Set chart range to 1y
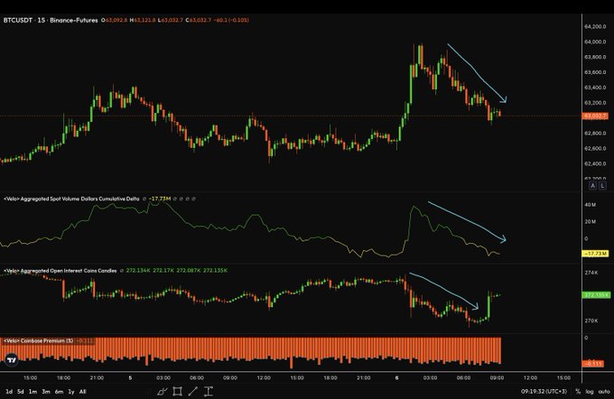The image size is (614, 399). click(x=70, y=392)
